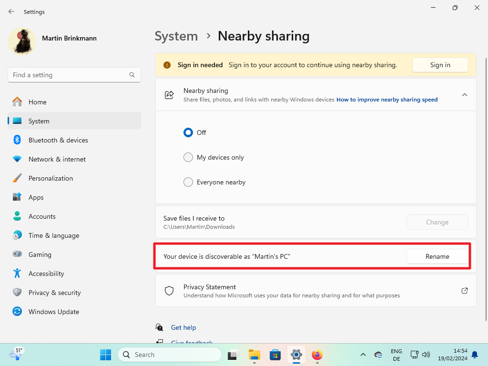This screenshot has width=488, height=366.
Task: Select the Personalization brush icon
Action: 17,178
